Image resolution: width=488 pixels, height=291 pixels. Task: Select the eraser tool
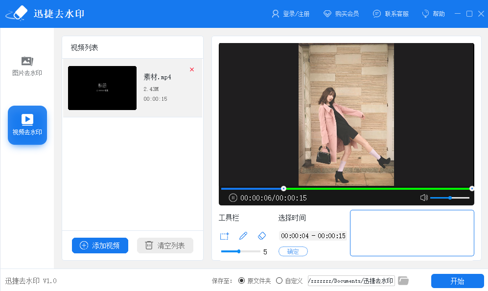coord(262,236)
